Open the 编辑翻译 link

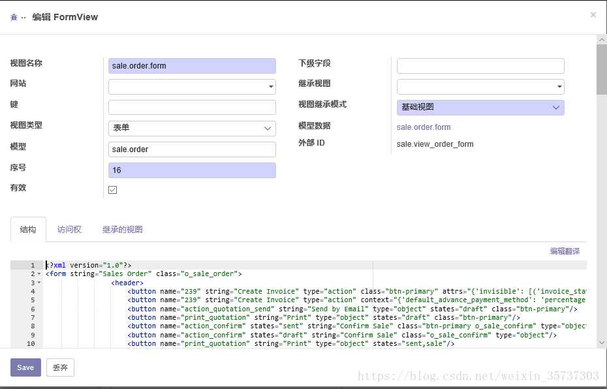point(565,251)
